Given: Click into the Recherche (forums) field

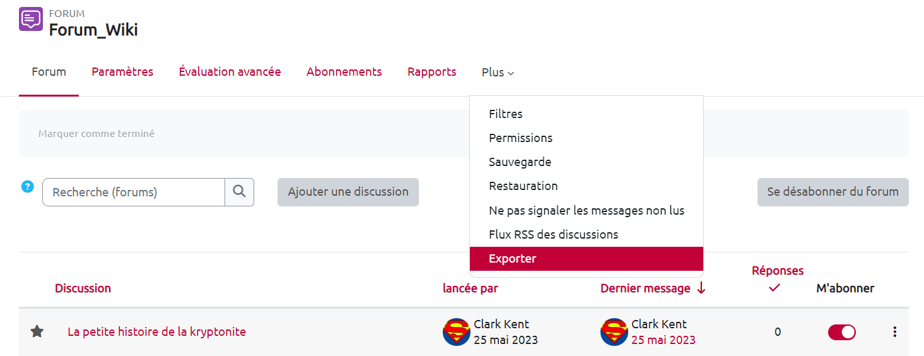Looking at the screenshot, I should point(134,192).
